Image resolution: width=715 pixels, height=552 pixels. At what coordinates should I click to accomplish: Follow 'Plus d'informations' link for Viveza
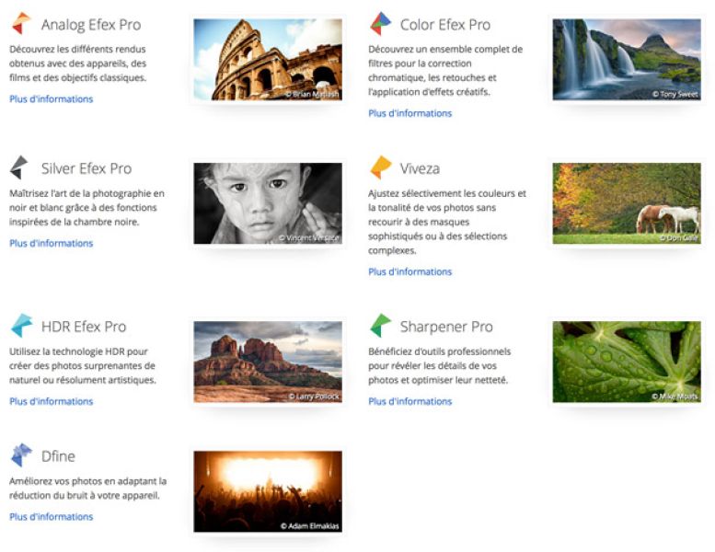(409, 271)
